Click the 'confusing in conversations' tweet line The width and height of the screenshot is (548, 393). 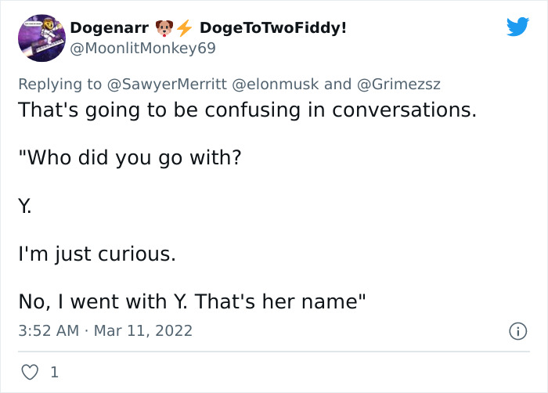point(247,110)
